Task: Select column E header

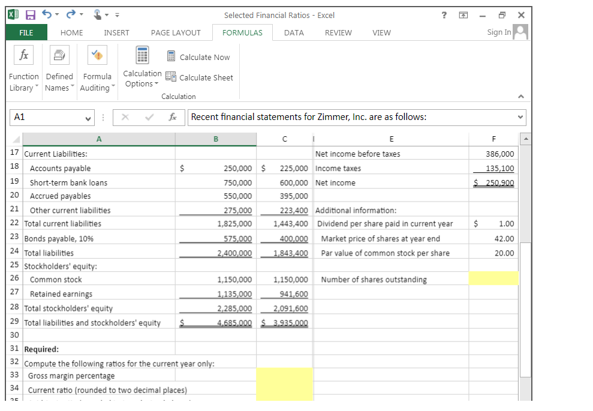Action: (392, 139)
